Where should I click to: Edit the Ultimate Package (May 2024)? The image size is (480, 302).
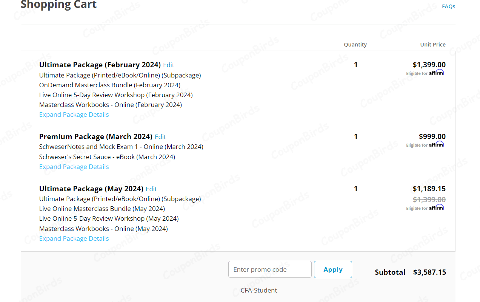pos(151,189)
